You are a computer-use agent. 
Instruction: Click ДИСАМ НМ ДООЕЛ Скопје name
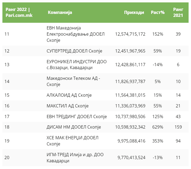pyautogui.click(x=74, y=127)
